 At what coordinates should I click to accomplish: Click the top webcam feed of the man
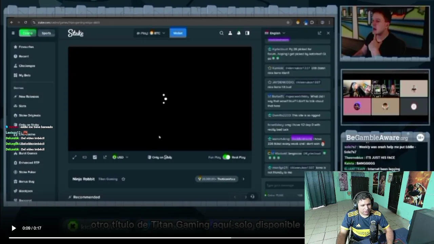pos(385,32)
